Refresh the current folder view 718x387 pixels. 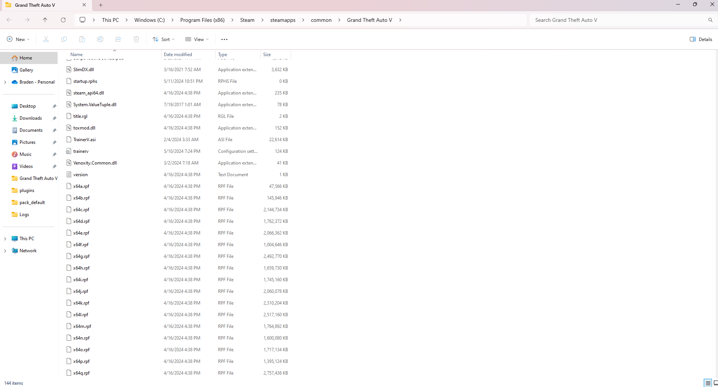pos(63,20)
